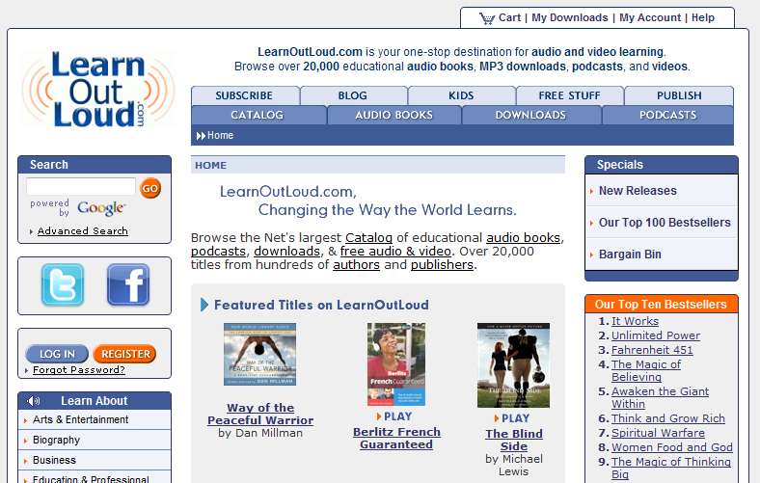Click the REGISTER button
This screenshot has width=760, height=483.
click(124, 354)
